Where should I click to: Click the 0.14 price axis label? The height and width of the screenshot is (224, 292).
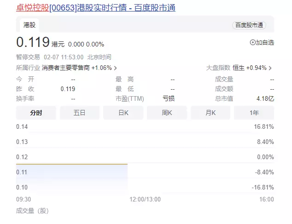[x=22, y=126]
